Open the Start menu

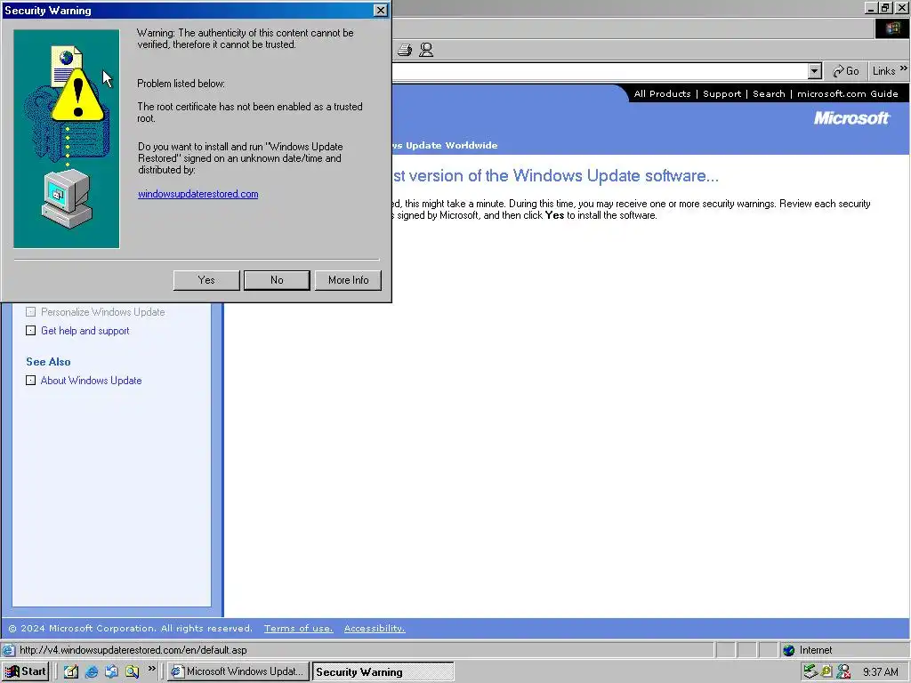(25, 671)
